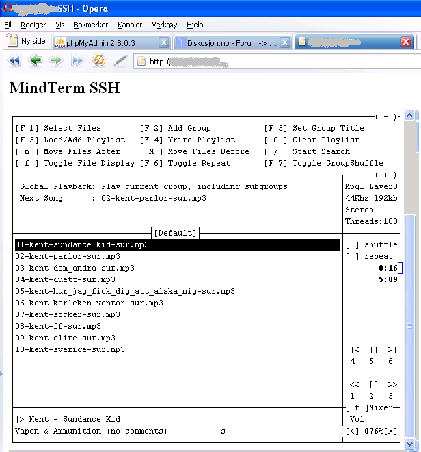Pause playback with the || control
This screenshot has width=421, height=452.
374,349
